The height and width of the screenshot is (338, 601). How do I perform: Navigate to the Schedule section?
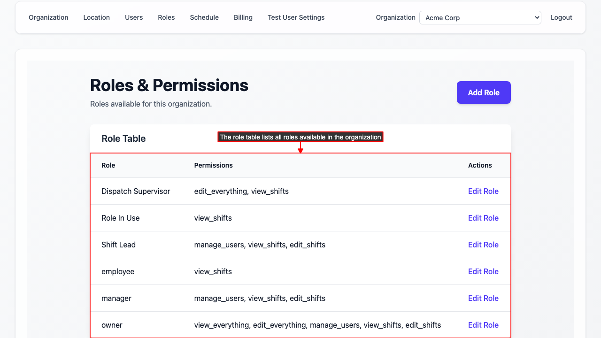click(x=204, y=17)
